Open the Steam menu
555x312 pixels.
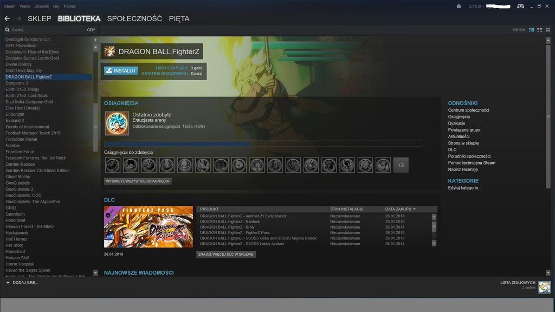10,6
